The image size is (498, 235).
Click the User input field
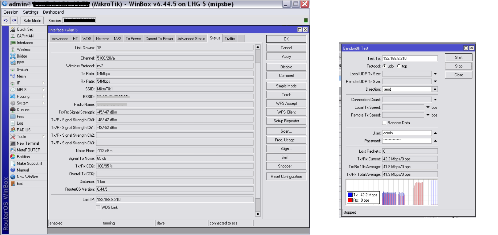tap(407, 133)
